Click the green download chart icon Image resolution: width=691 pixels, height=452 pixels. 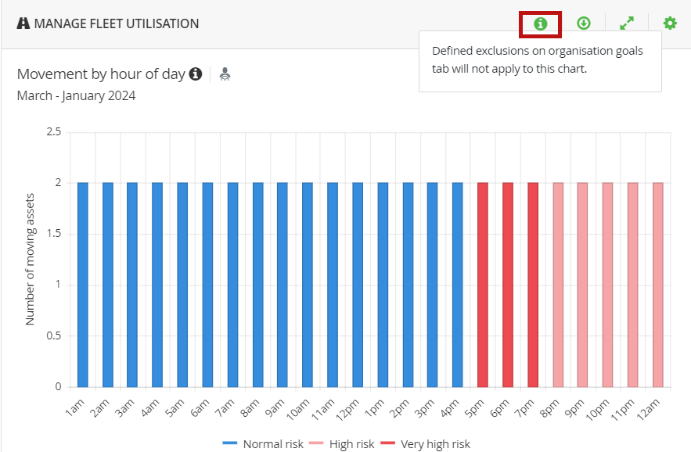(x=584, y=23)
